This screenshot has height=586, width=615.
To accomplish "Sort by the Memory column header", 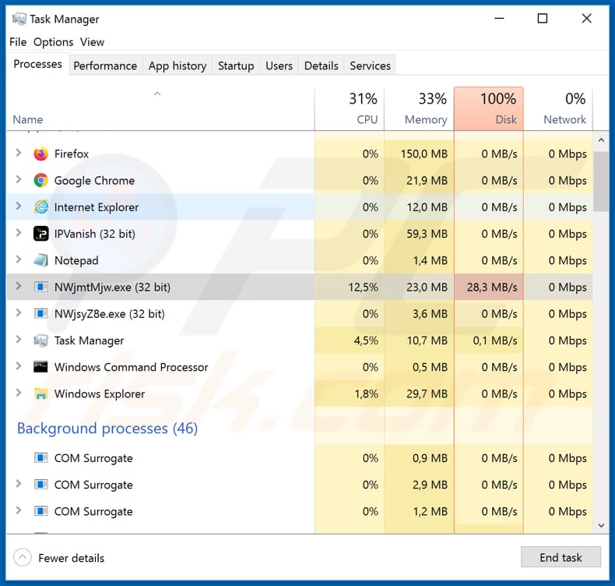I will [x=419, y=109].
